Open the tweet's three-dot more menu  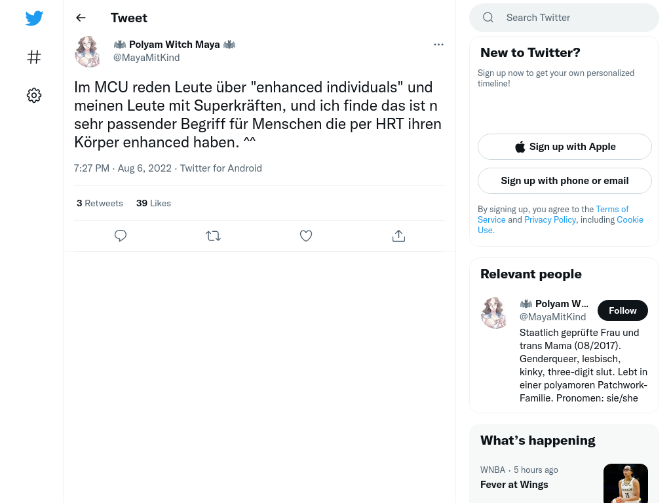pos(438,45)
